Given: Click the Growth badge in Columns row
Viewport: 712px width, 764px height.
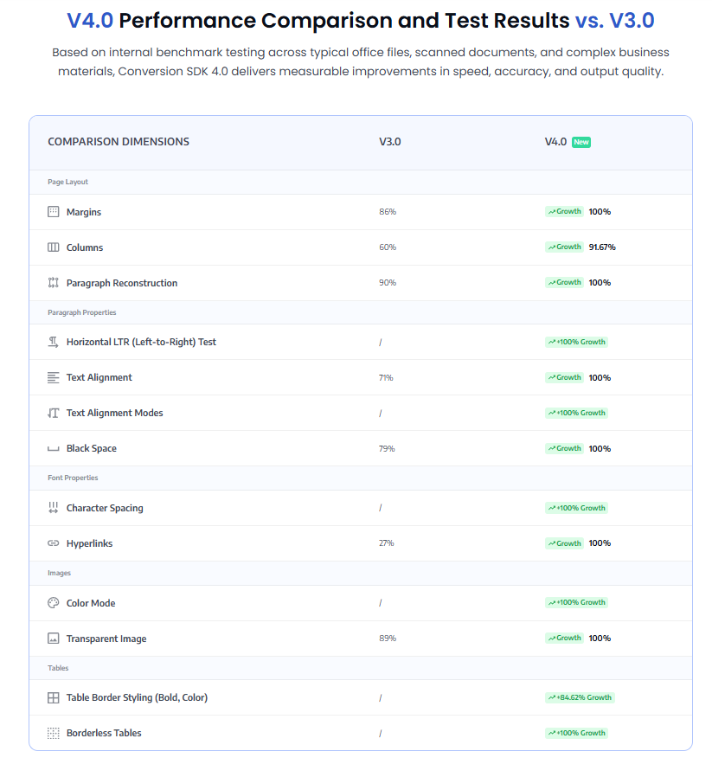Looking at the screenshot, I should [564, 247].
